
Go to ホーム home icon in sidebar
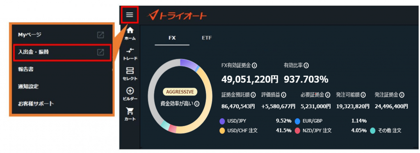coord(130,34)
